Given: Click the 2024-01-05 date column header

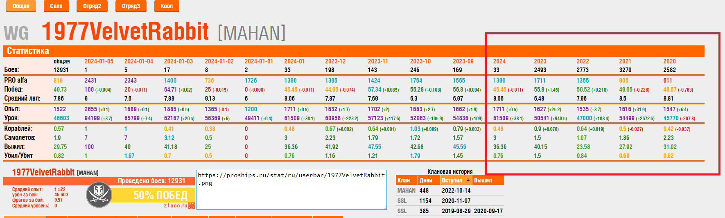Looking at the screenshot, I should pyautogui.click(x=99, y=61).
